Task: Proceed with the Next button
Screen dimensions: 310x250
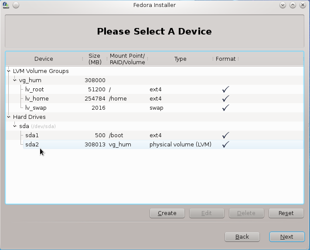Action: [287, 237]
